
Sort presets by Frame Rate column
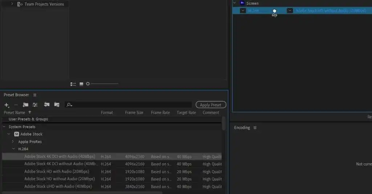pos(160,113)
